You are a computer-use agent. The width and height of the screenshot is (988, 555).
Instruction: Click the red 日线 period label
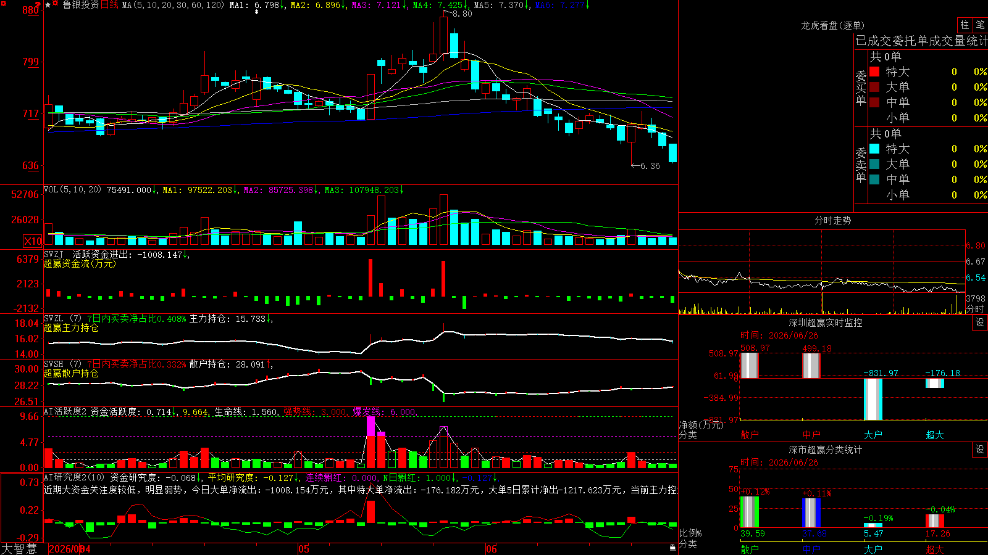[109, 5]
